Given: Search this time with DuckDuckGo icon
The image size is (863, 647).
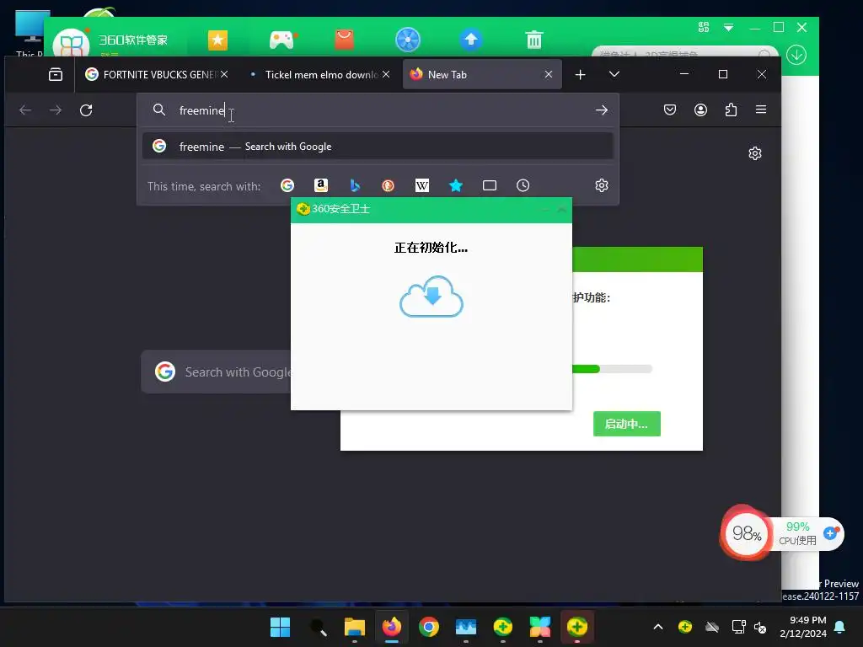Looking at the screenshot, I should 388,185.
